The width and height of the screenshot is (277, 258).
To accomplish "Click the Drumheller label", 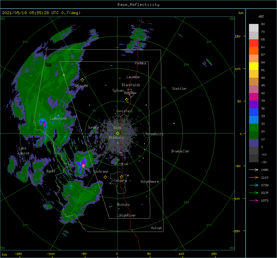I will click(x=180, y=151).
